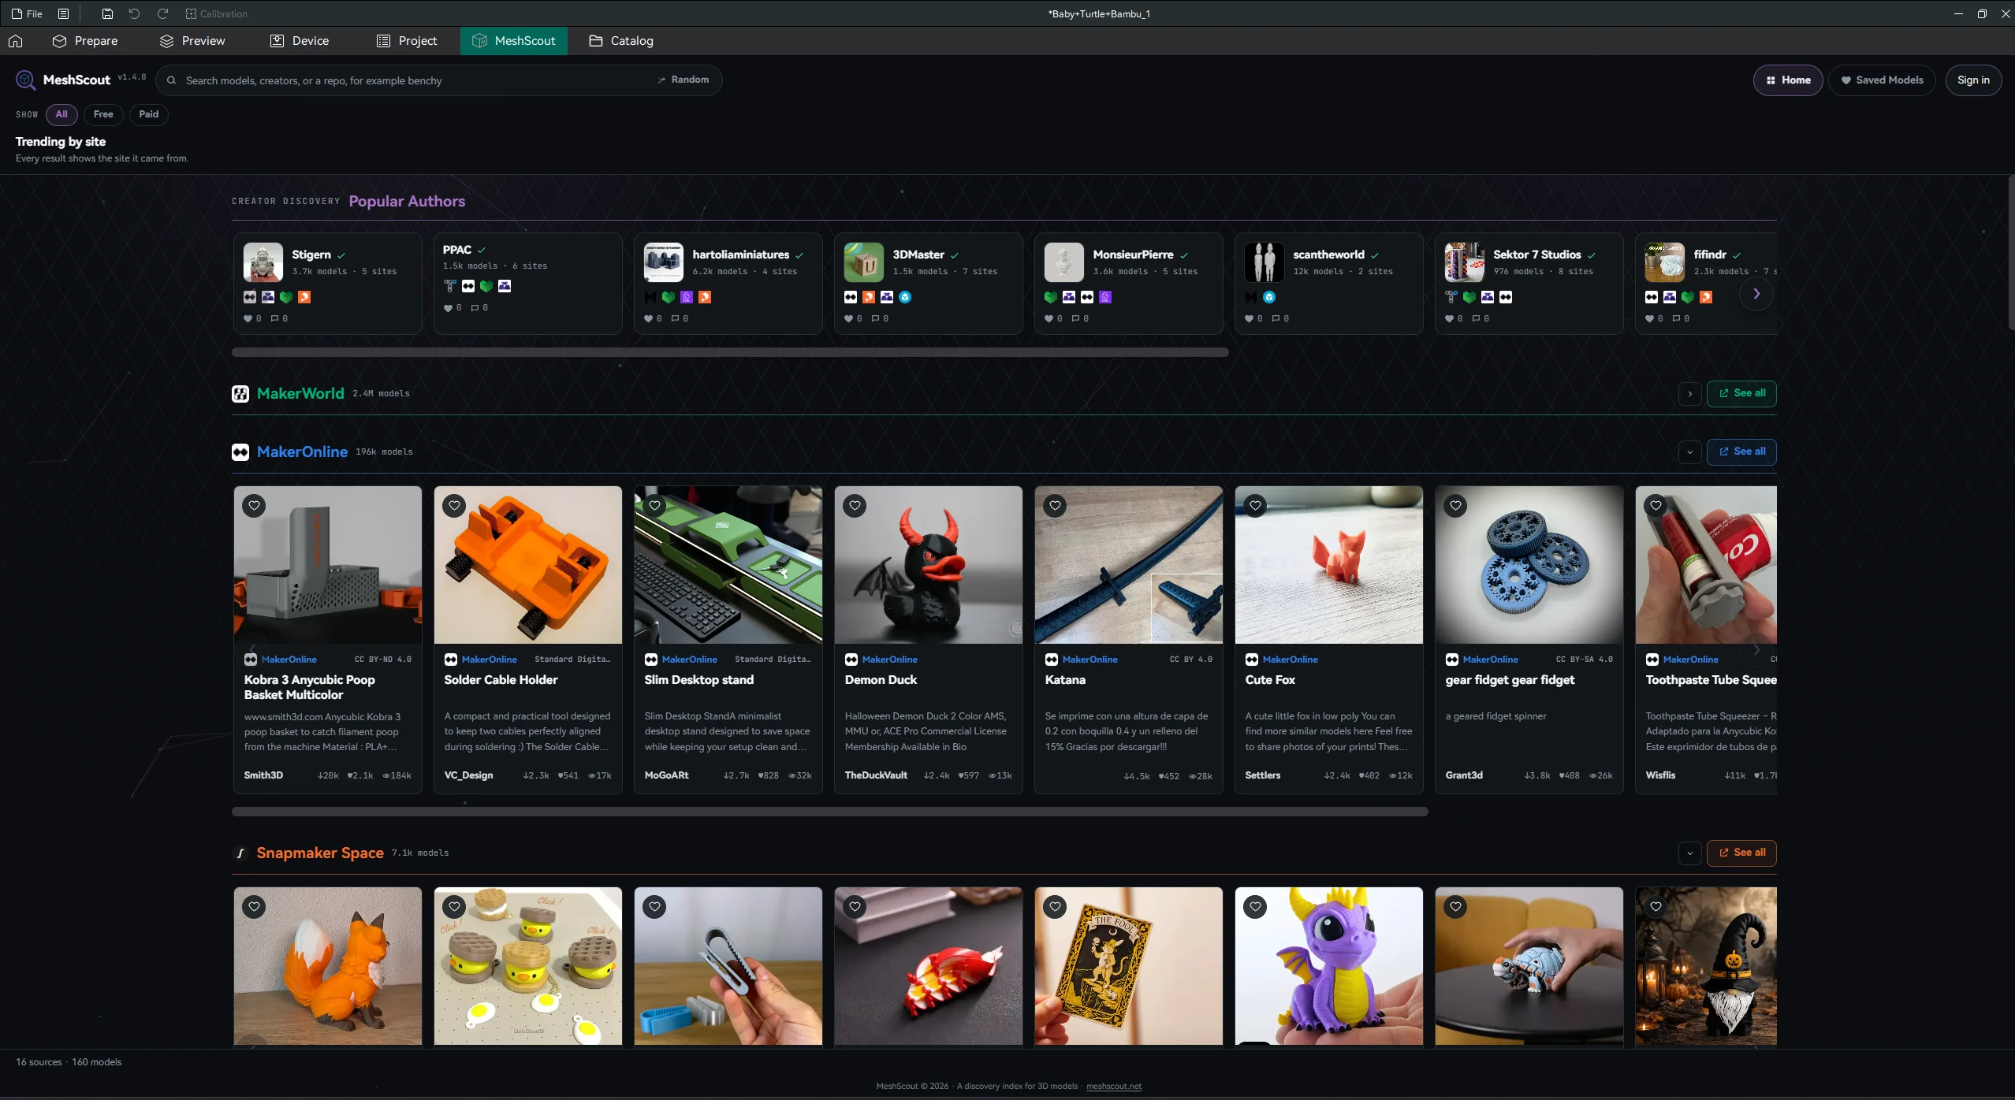
Task: Select the All filter chip
Action: click(x=61, y=114)
